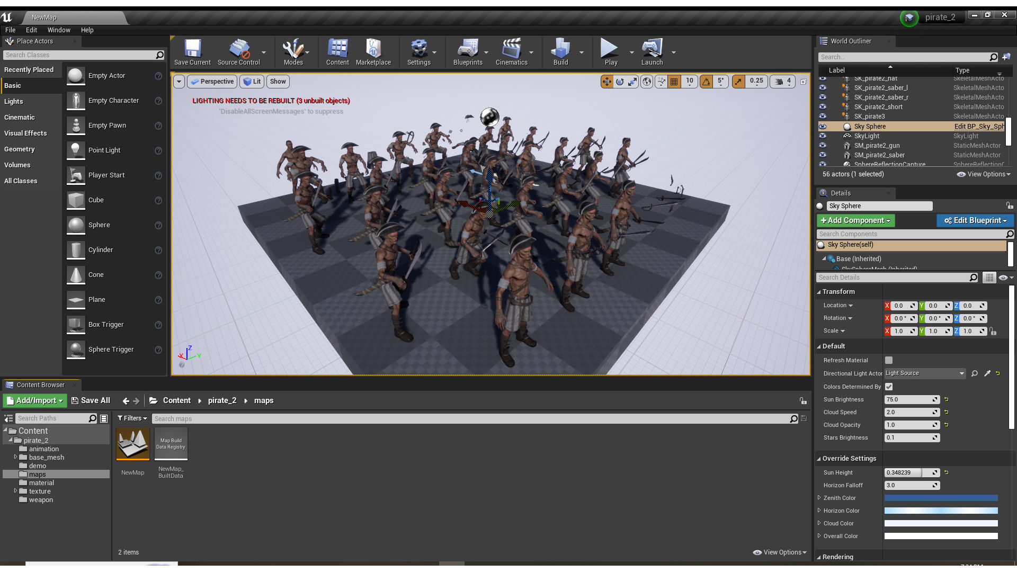Viewport: 1017px width, 572px height.
Task: Select the NewMap asset thumbnail
Action: coord(132,444)
